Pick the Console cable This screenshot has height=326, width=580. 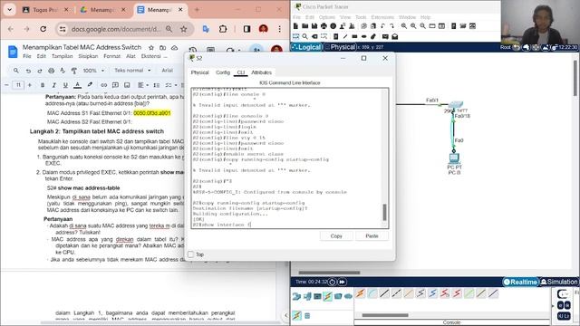(372, 293)
